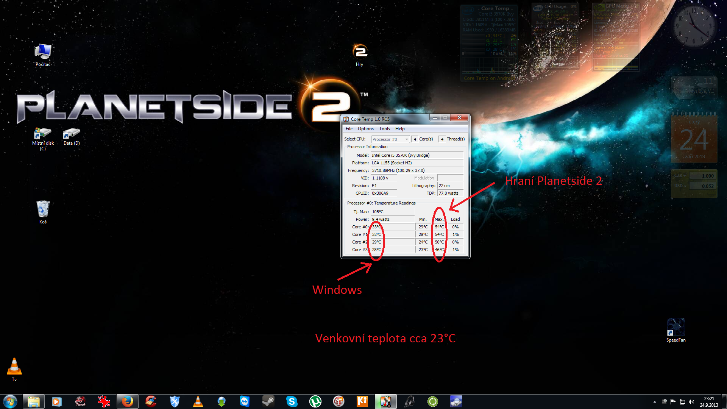The width and height of the screenshot is (727, 409).
Task: Click the Model field Intel Core i5 3570K
Action: point(417,155)
